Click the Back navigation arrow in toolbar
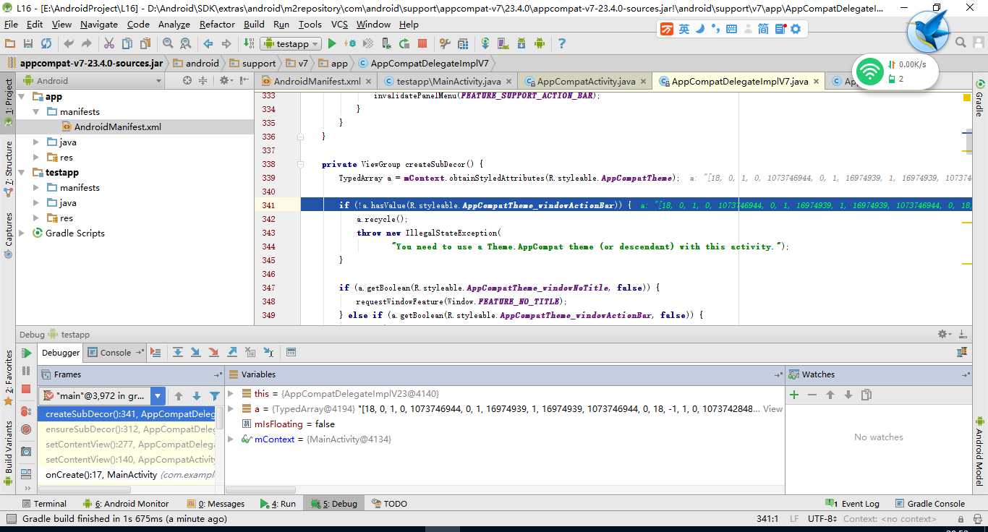 tap(208, 43)
